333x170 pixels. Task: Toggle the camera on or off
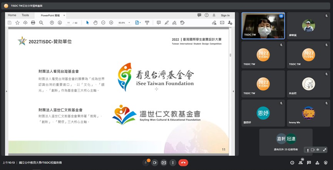point(155,163)
